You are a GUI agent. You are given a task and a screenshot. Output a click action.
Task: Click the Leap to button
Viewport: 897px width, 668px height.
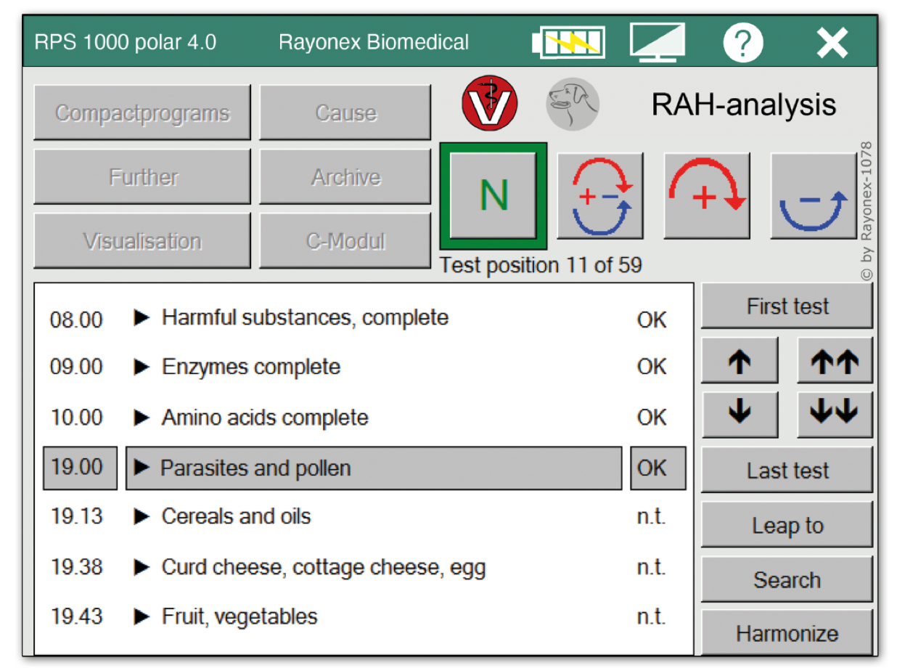tap(787, 525)
